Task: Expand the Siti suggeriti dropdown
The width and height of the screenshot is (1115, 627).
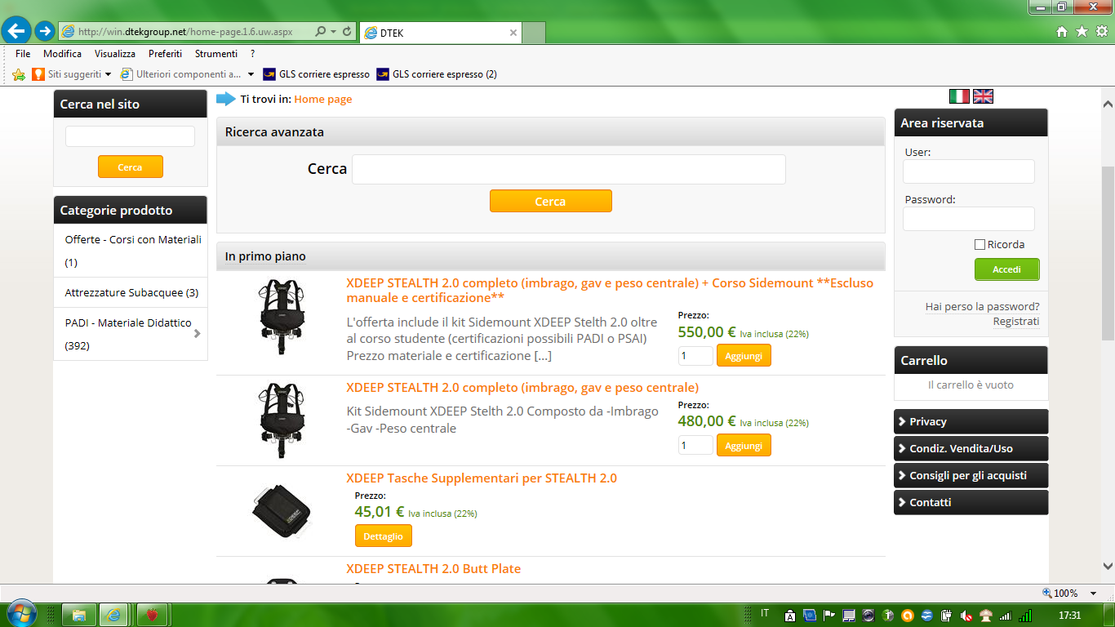Action: (x=108, y=74)
